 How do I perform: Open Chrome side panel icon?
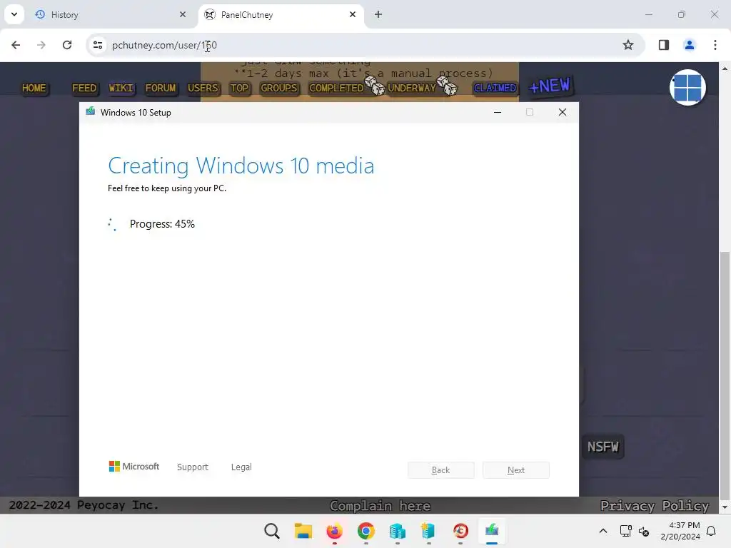coord(664,45)
